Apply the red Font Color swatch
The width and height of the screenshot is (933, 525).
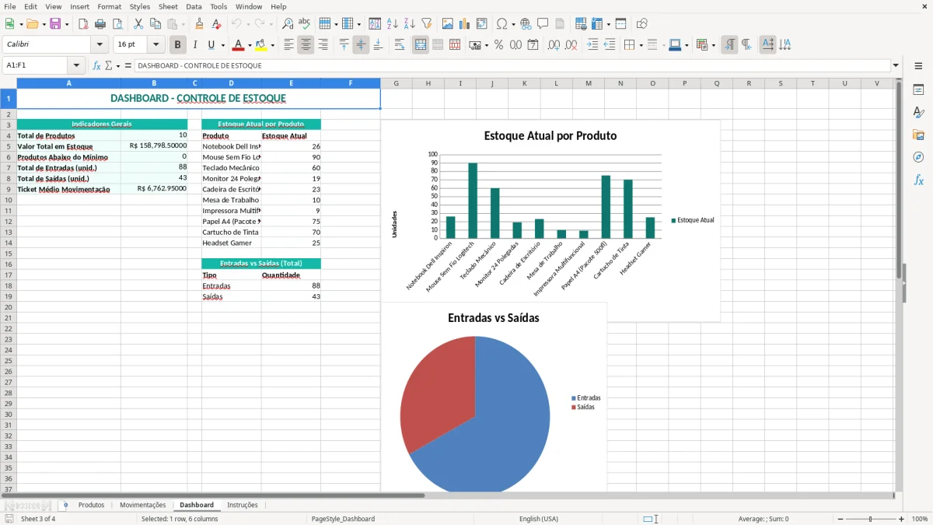(239, 45)
